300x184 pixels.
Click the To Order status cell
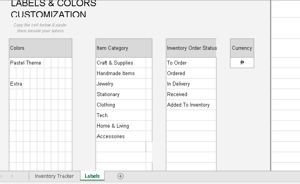click(x=191, y=63)
